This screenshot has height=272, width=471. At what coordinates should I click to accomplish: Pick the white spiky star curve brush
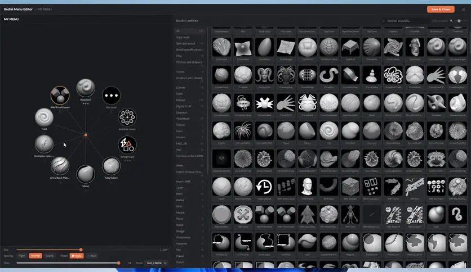[264, 103]
